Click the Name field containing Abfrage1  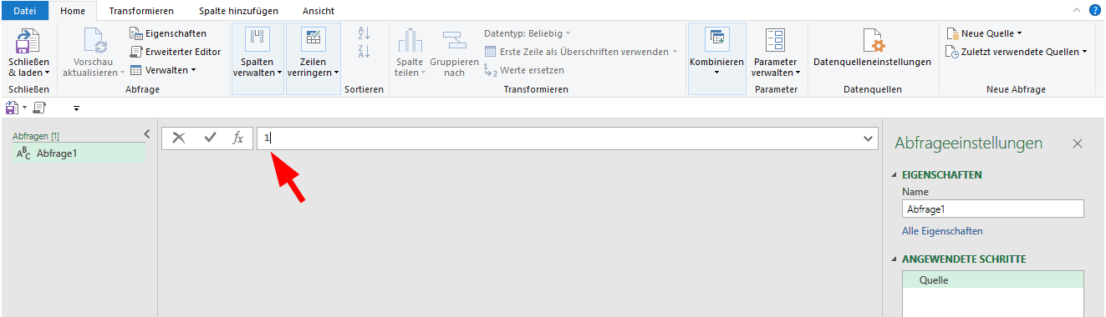pyautogui.click(x=992, y=209)
